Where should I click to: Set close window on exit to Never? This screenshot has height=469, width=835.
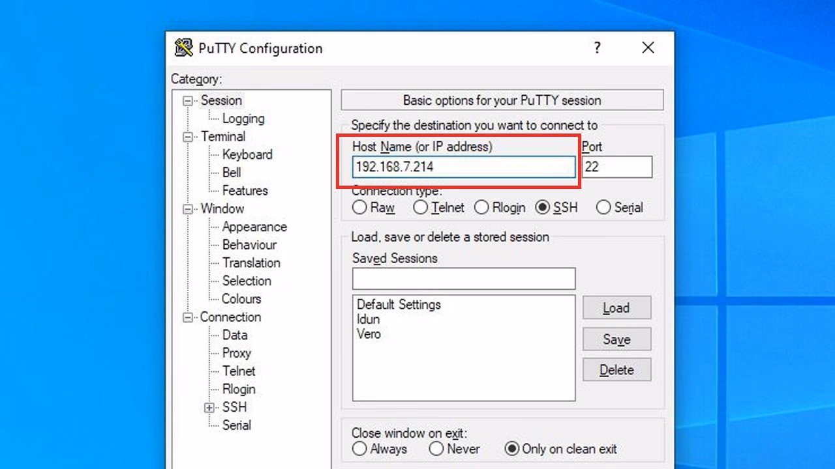(x=436, y=449)
